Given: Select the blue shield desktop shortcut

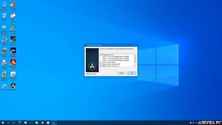Looking at the screenshot, I should click(4, 64).
